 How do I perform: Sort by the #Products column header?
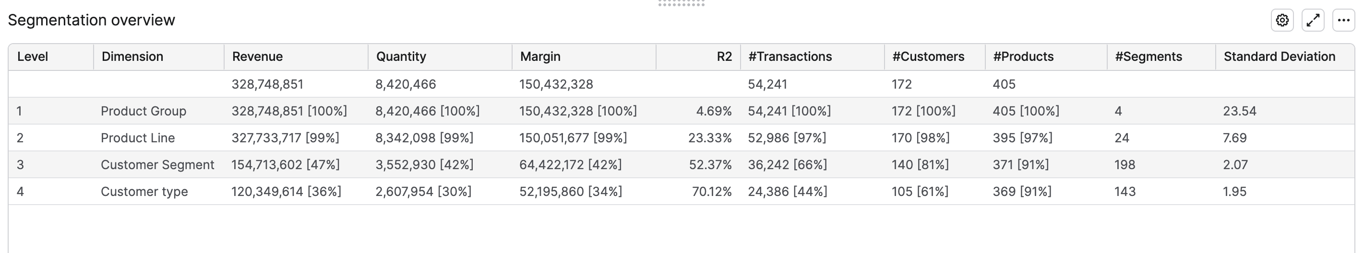1023,57
